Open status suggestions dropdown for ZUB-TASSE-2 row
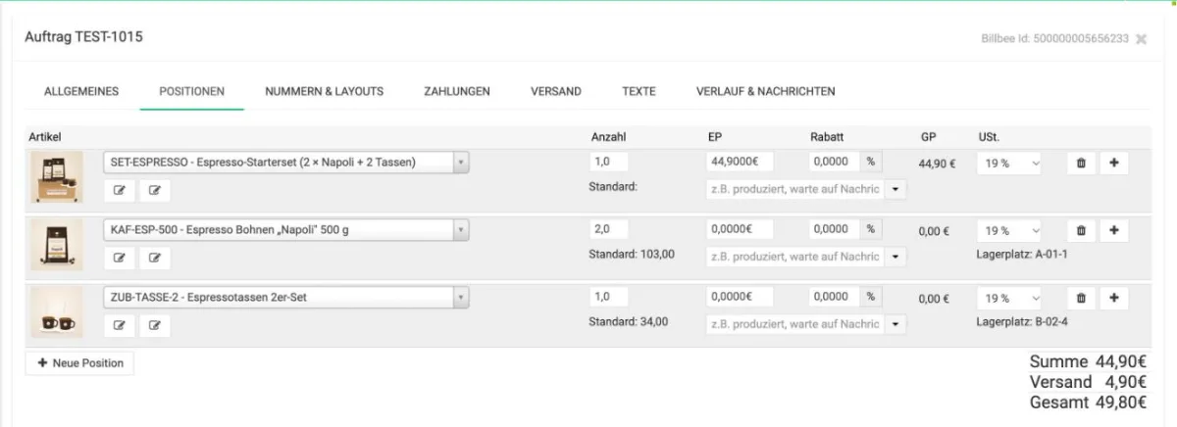The image size is (1177, 427). click(x=895, y=324)
